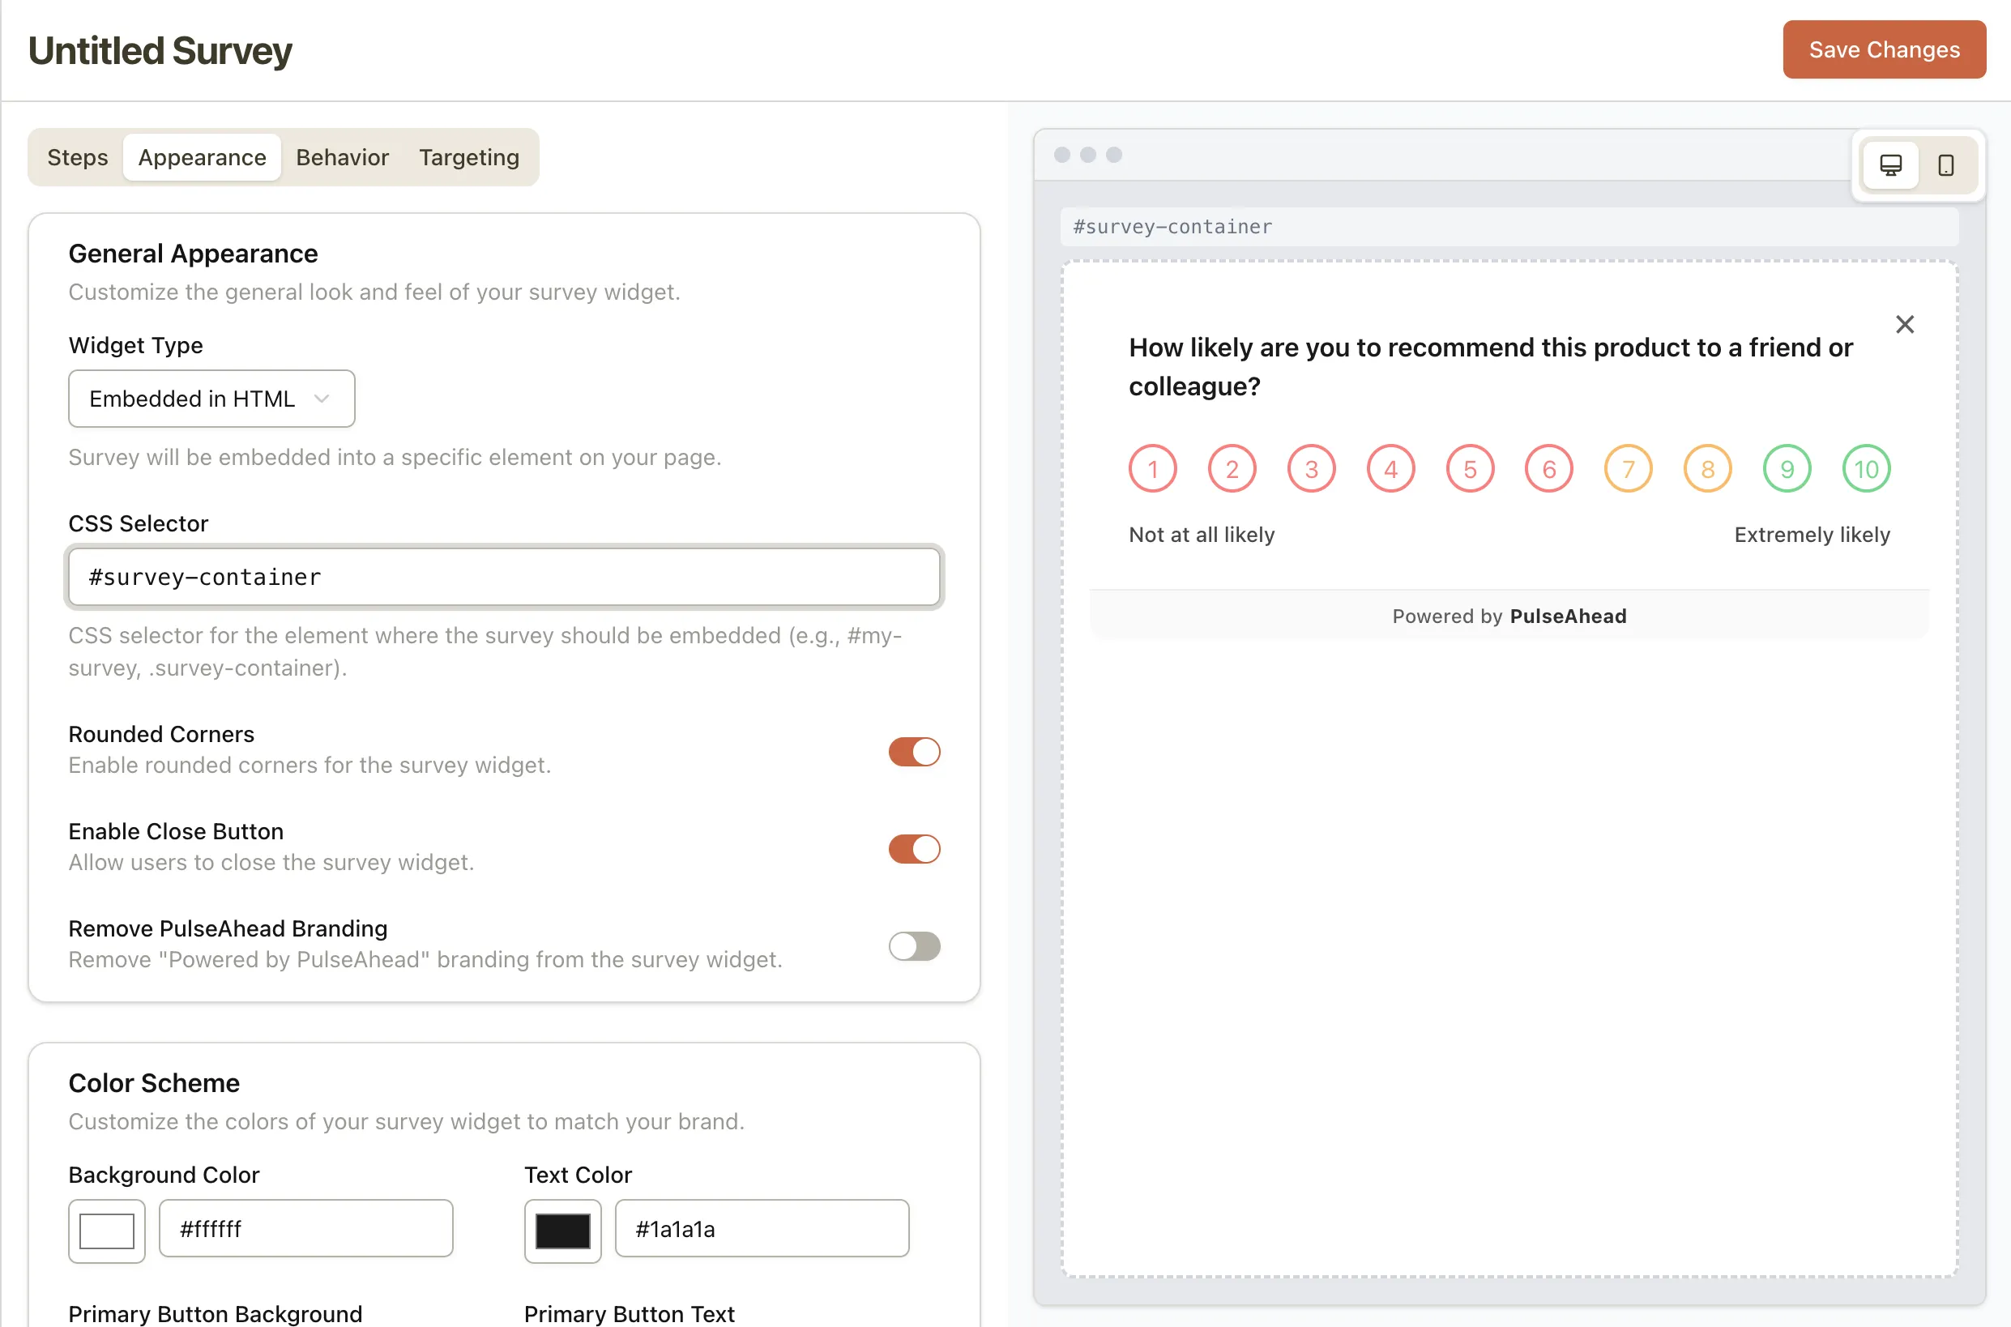The width and height of the screenshot is (2011, 1327).
Task: Switch to desktop preview mode
Action: [x=1890, y=165]
